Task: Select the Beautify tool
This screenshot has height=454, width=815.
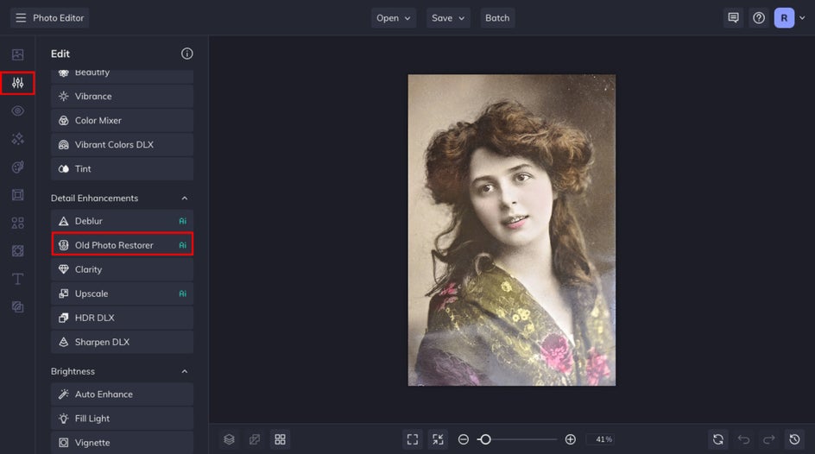Action: (x=122, y=76)
